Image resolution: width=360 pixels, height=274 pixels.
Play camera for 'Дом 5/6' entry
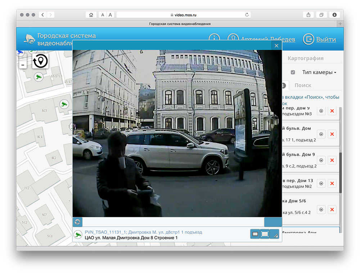tap(321, 210)
